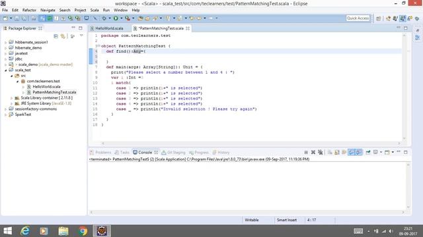The height and width of the screenshot is (237, 423).
Task: Click the Clear Console icon
Action: point(330,152)
